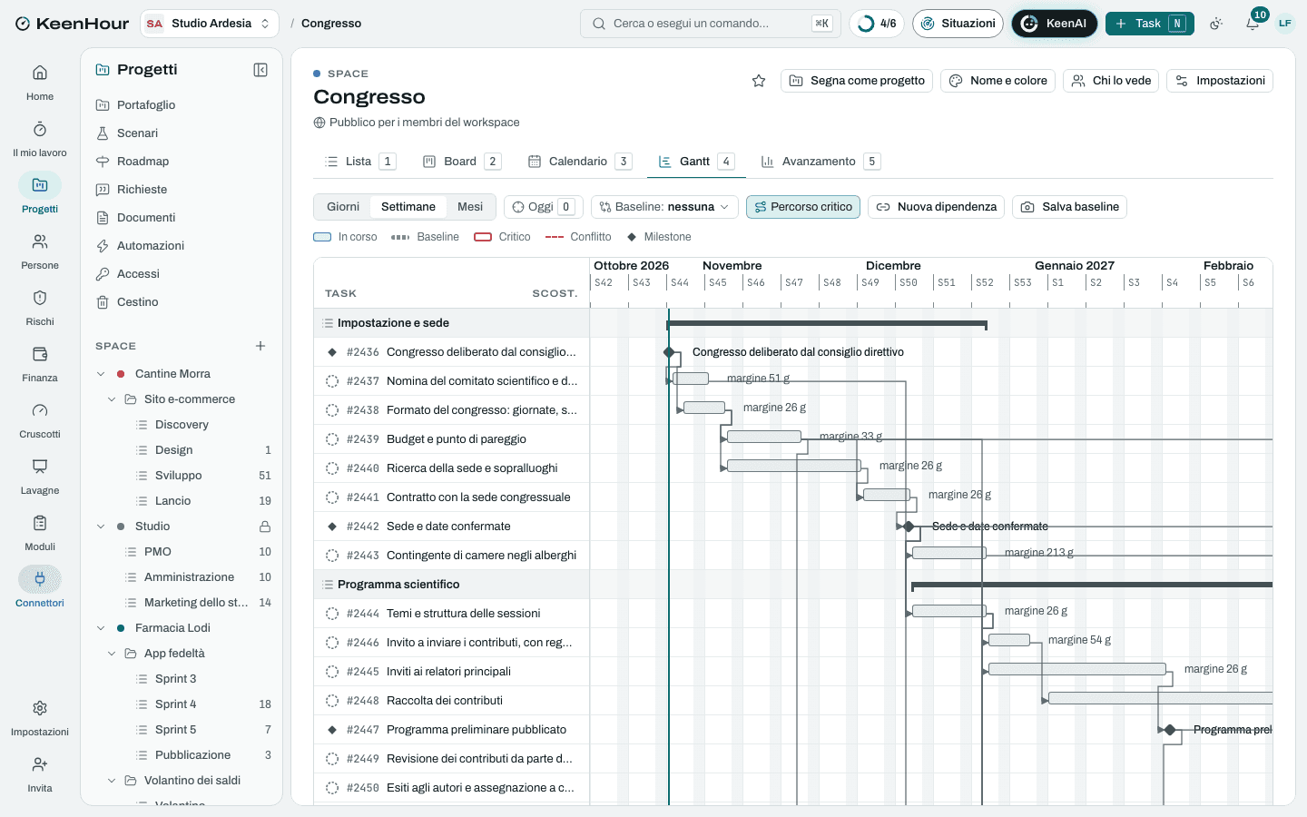Add a new space with plus icon
Screen dimensions: 1307x817
260,346
